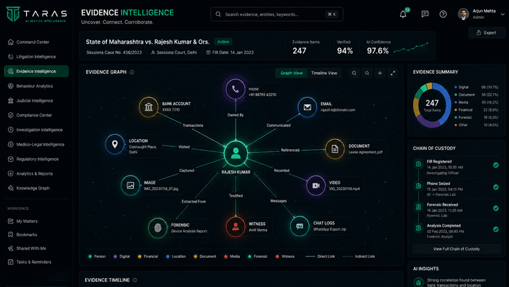
Task: Expand evidence graph to fullscreen
Action: coord(393,73)
